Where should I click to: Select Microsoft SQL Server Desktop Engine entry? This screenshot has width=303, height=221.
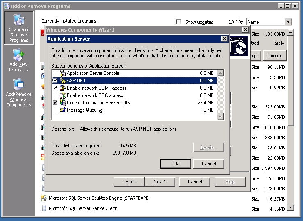(99, 198)
